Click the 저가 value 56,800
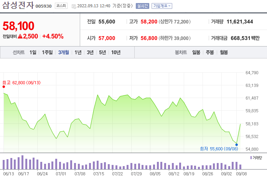Image resolution: width=267 pixels, height=178 pixels. 149,38
